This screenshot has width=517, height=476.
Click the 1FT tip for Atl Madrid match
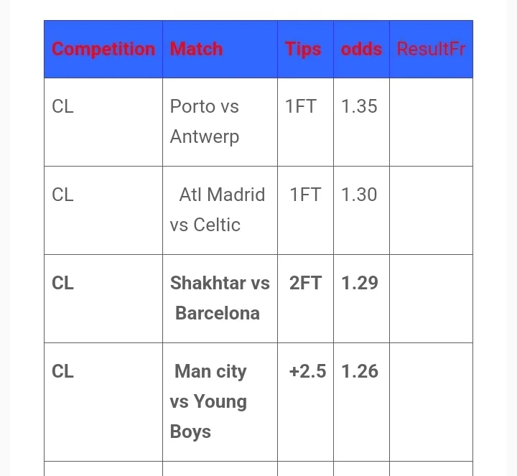(305, 195)
